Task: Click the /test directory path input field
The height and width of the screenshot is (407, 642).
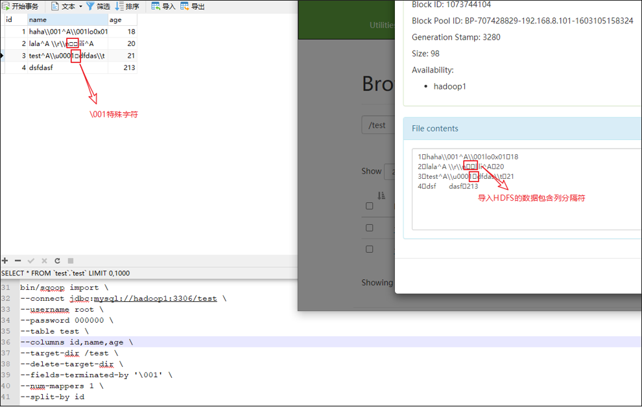Action: point(378,125)
